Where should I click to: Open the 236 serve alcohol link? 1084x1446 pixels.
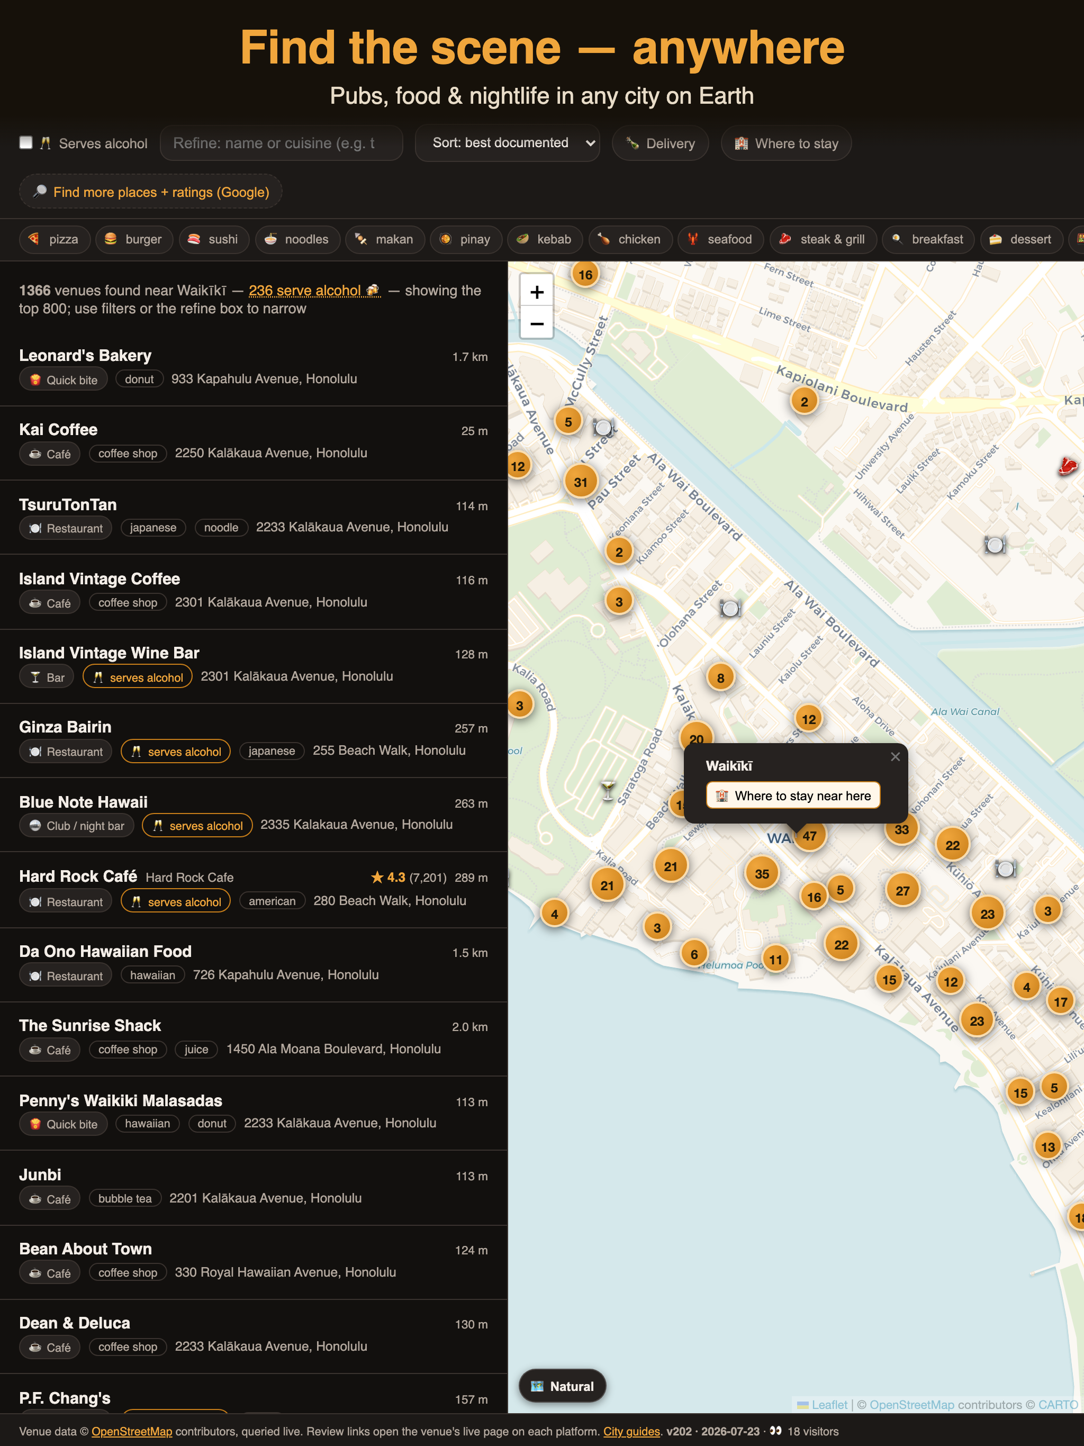click(x=314, y=290)
